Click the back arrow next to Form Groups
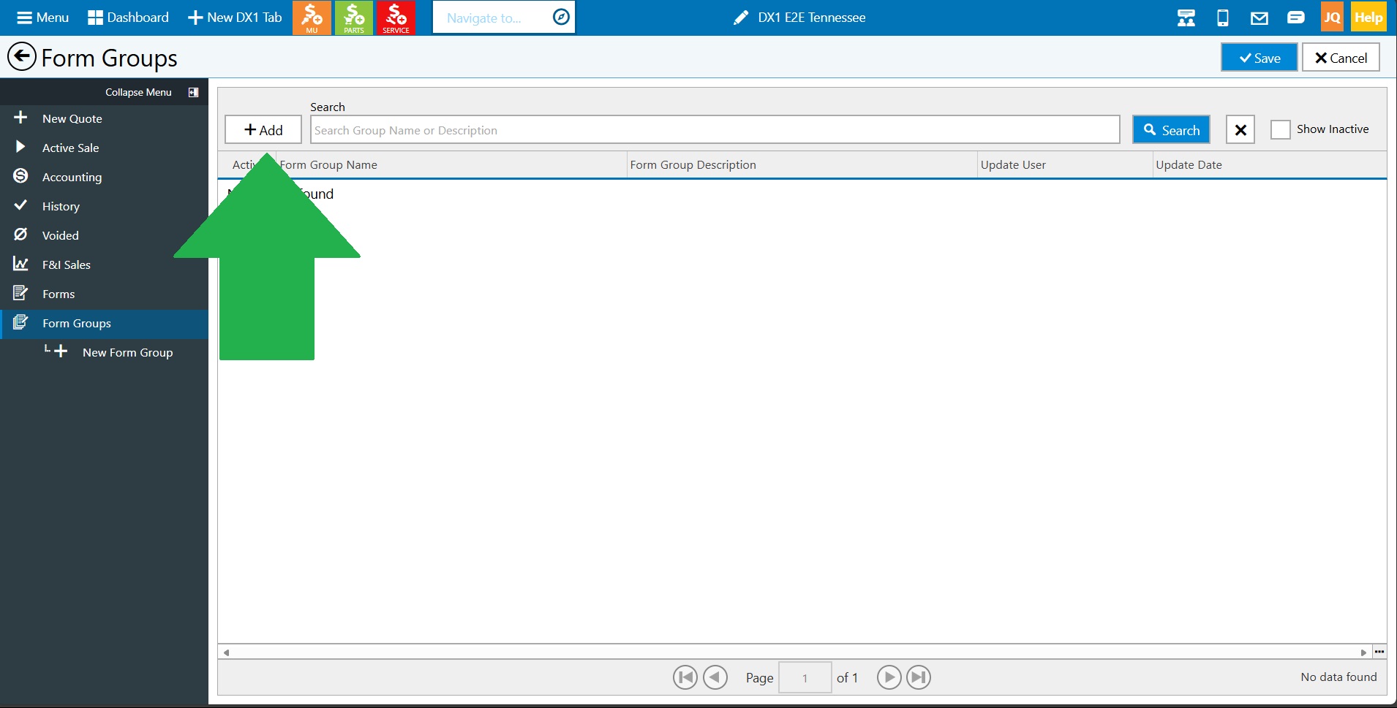 pos(22,56)
